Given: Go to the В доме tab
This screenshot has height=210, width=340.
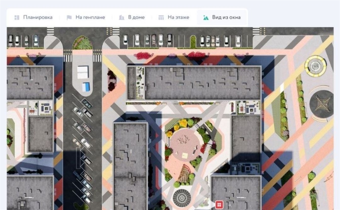Looking at the screenshot, I should [x=136, y=17].
